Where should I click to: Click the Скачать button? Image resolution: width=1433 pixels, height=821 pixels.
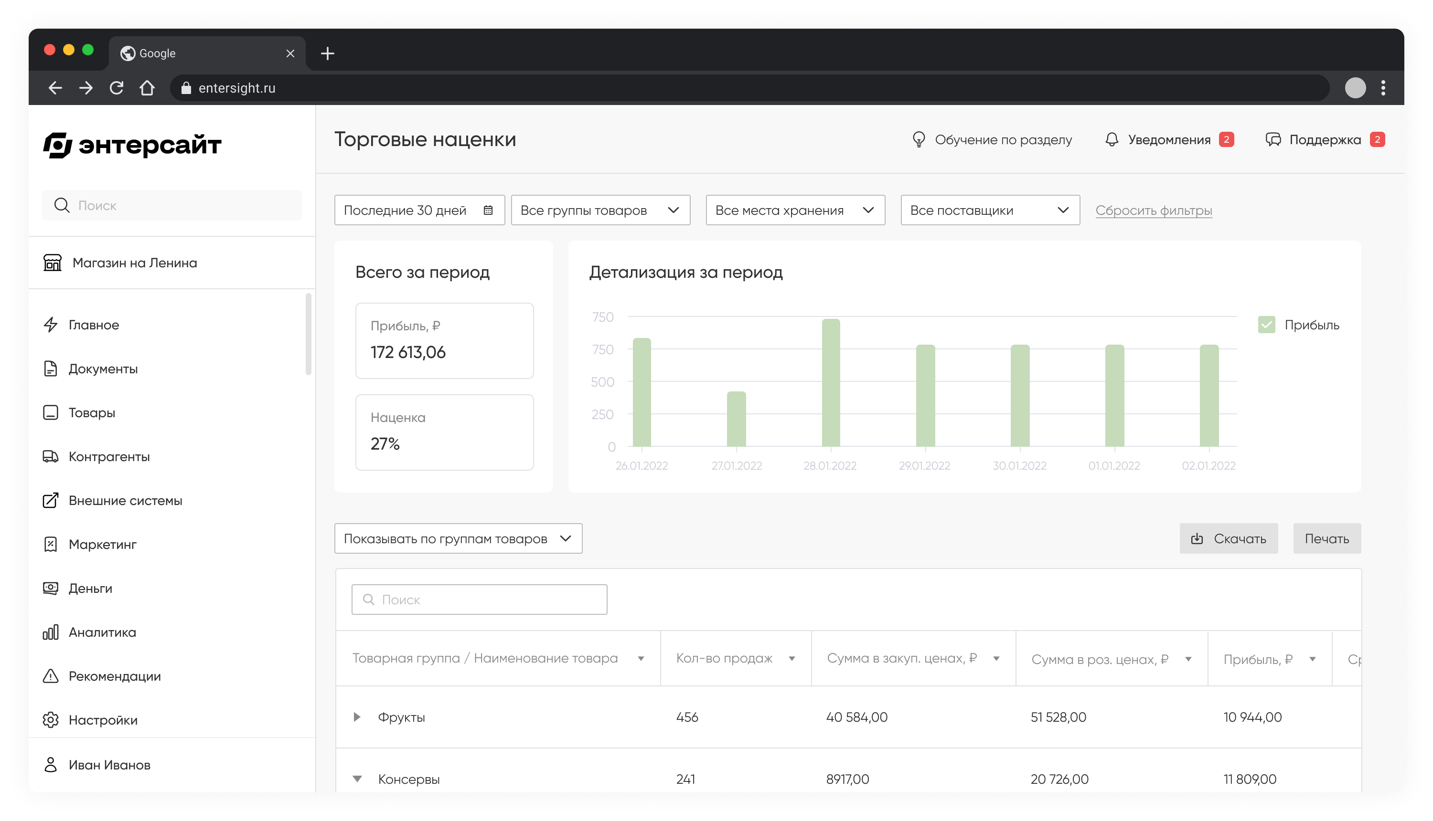(x=1228, y=538)
